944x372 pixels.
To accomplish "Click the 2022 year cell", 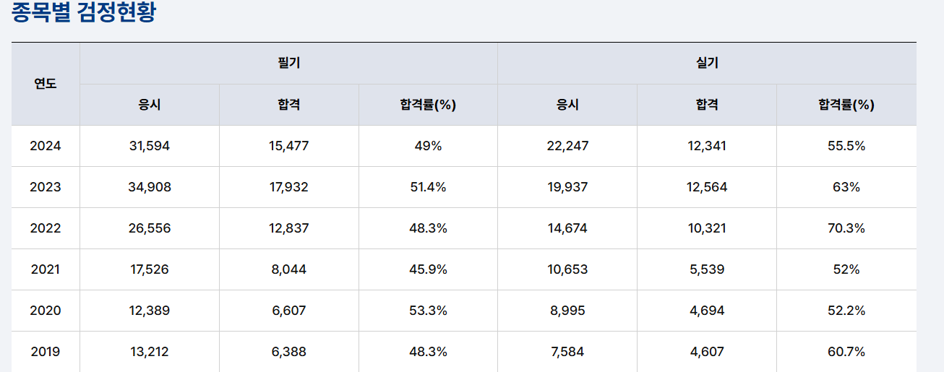I will tap(46, 228).
